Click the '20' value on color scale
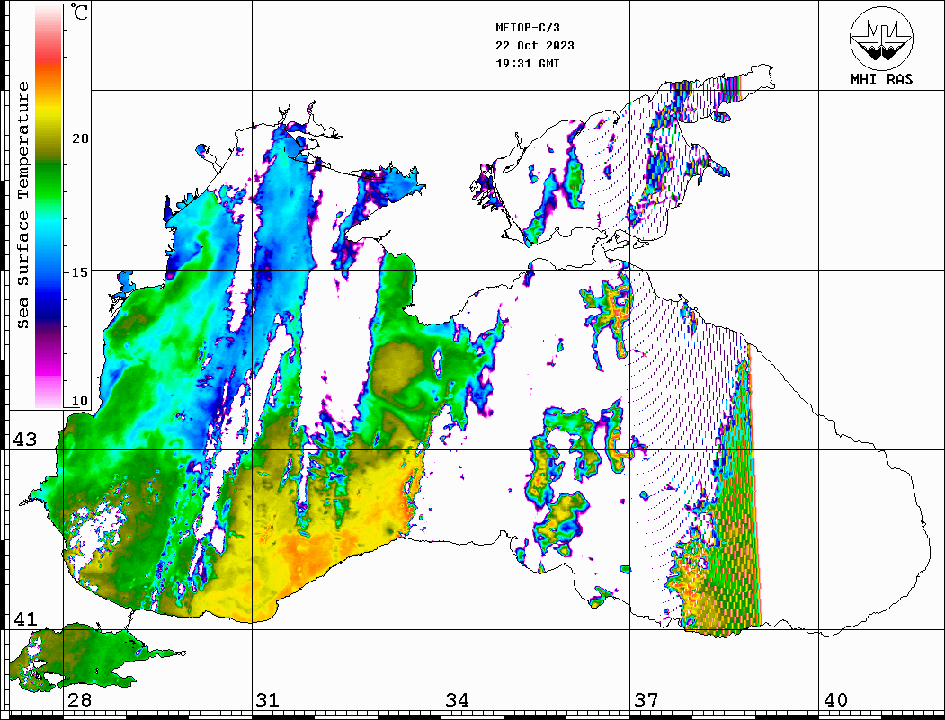The width and height of the screenshot is (945, 720). pyautogui.click(x=79, y=138)
